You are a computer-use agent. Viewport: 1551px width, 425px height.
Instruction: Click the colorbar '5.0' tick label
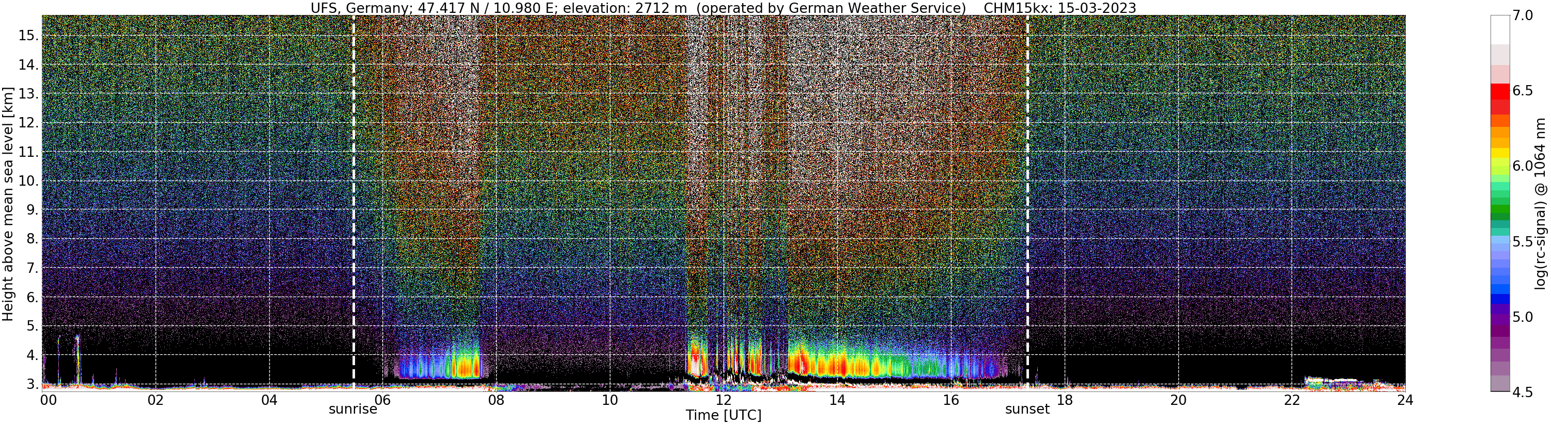click(1523, 317)
